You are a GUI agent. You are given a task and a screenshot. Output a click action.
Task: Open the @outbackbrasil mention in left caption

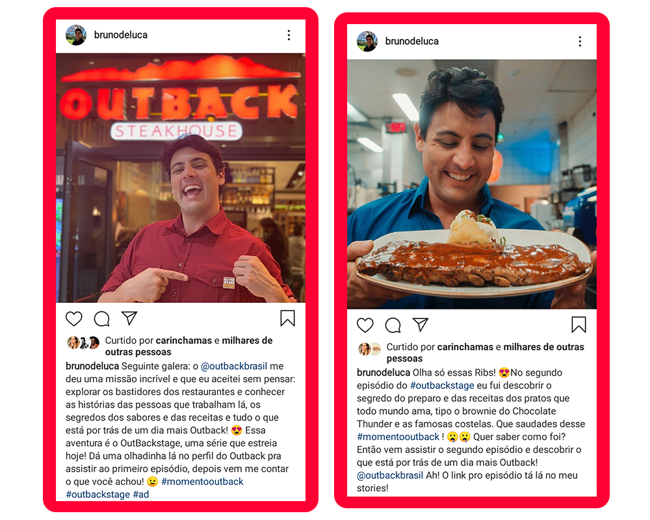pyautogui.click(x=234, y=366)
